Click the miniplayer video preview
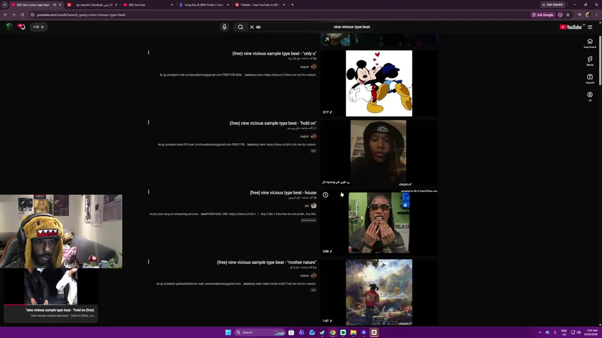This screenshot has width=602, height=338. [x=51, y=286]
